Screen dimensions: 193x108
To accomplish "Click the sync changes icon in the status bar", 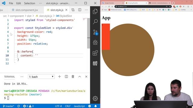I will 19,106.
